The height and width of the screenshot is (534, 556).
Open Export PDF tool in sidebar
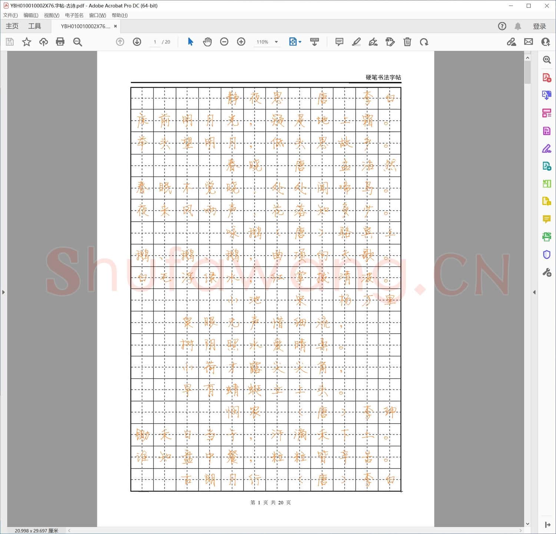(x=547, y=95)
